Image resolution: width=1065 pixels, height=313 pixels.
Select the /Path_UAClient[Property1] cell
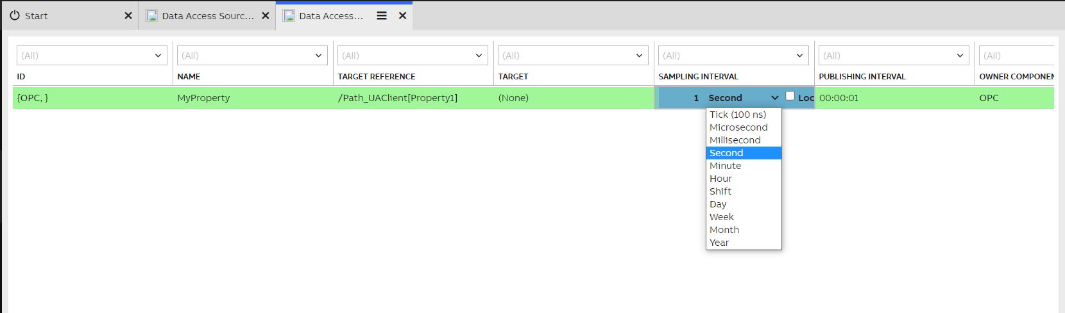(x=413, y=98)
